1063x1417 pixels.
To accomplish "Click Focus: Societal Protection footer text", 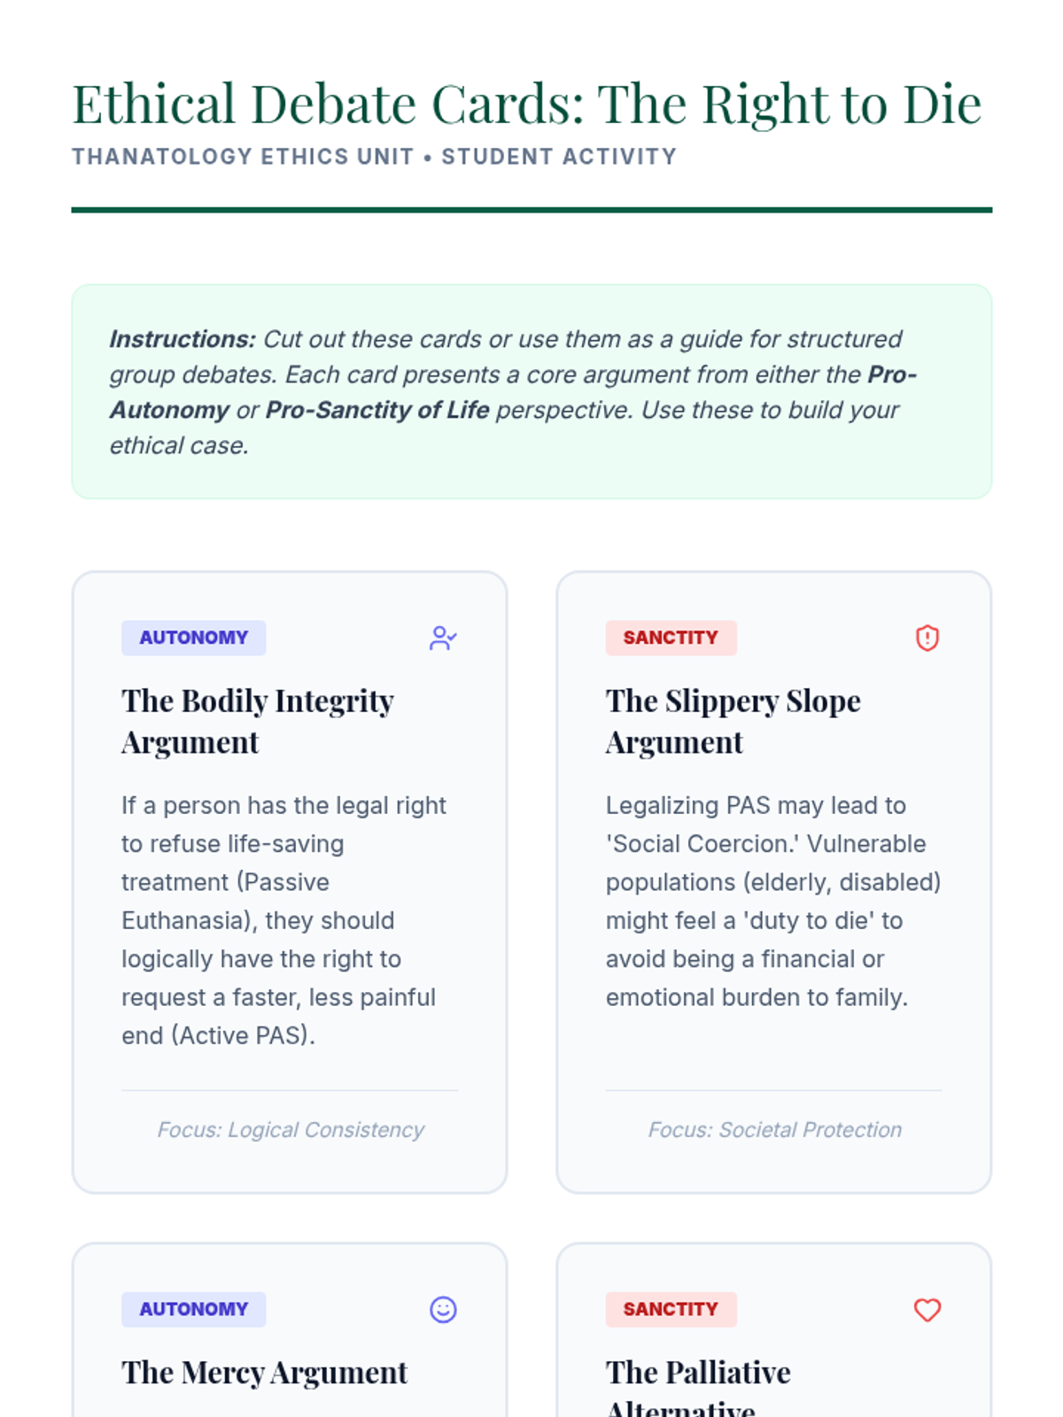I will 774,1129.
